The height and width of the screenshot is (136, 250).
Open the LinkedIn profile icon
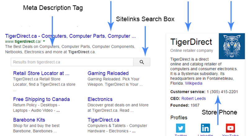click(205, 128)
